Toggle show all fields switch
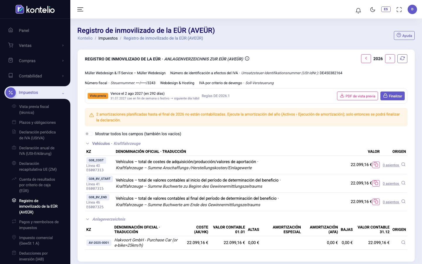Viewport: 422px width, 264px height. coord(89,134)
